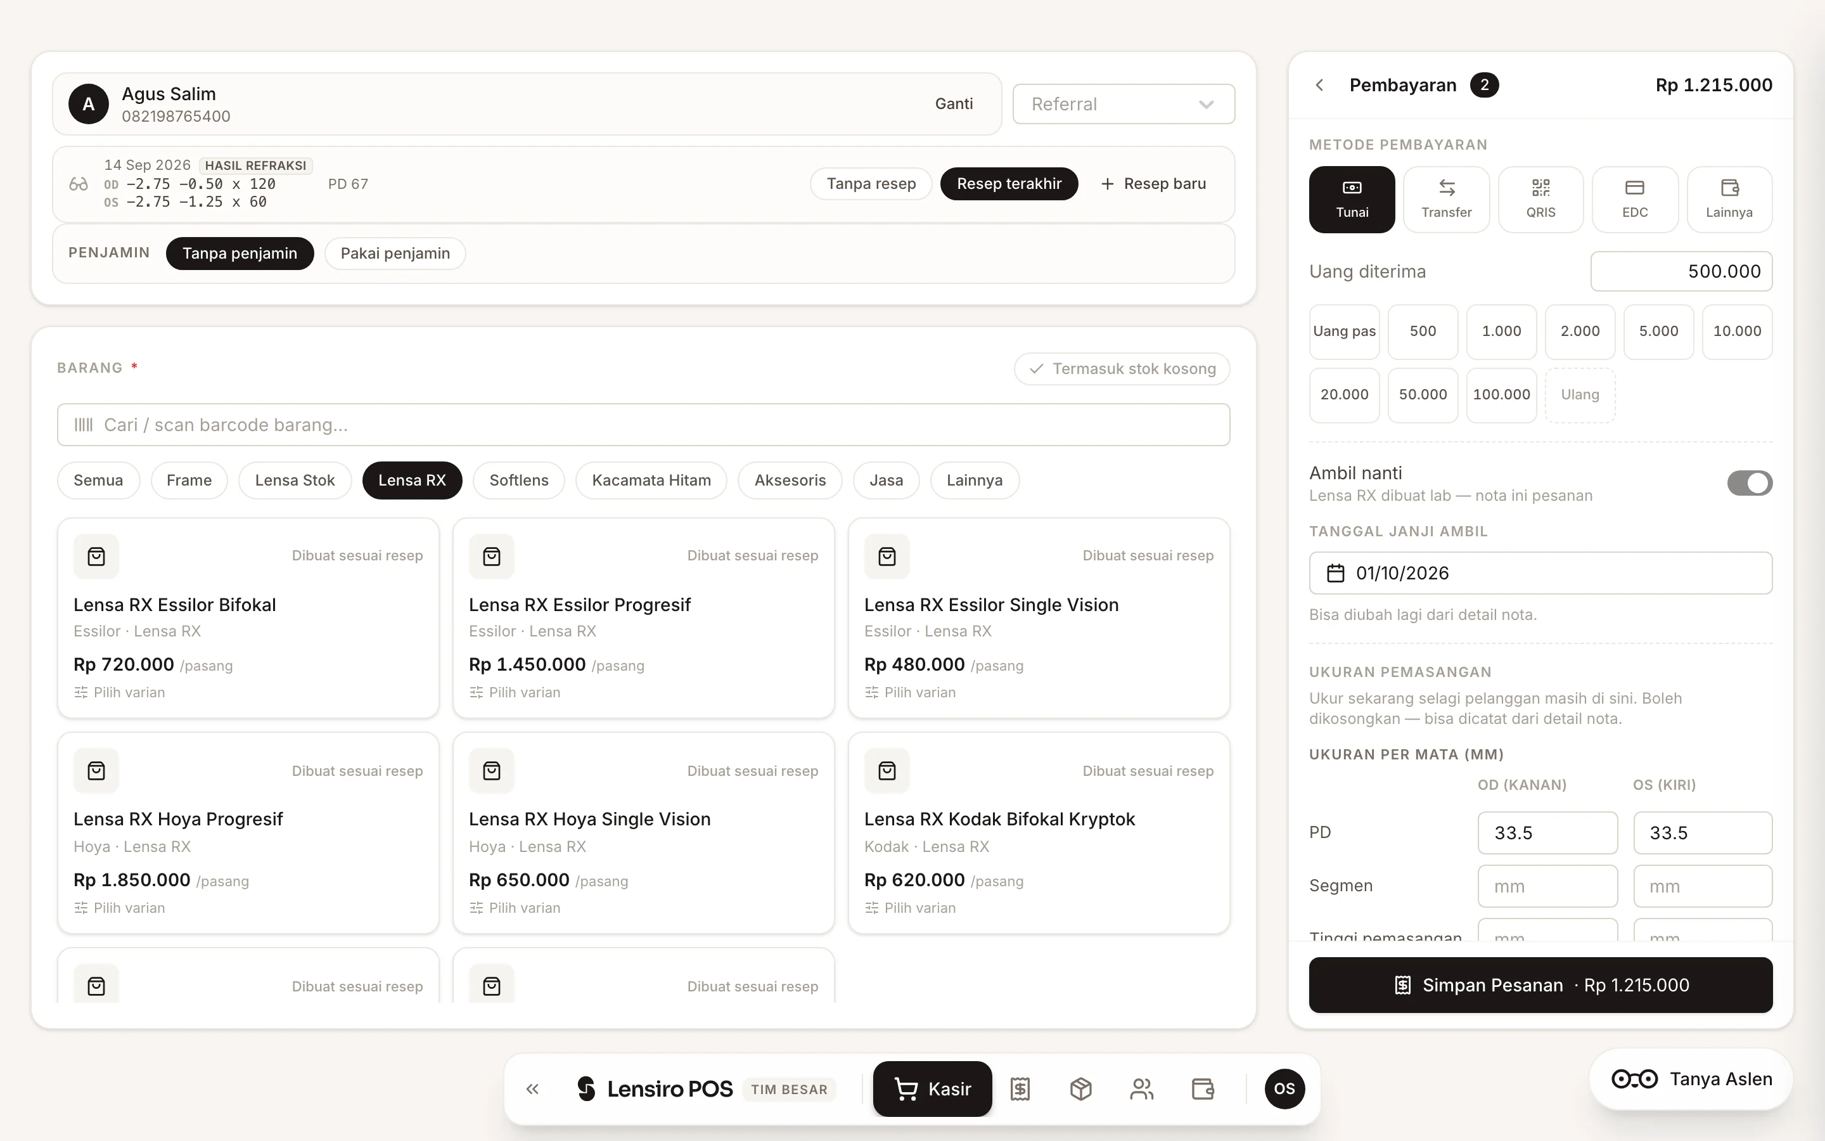Add a new prescription with Resep baru
The image size is (1825, 1141).
[1154, 184]
